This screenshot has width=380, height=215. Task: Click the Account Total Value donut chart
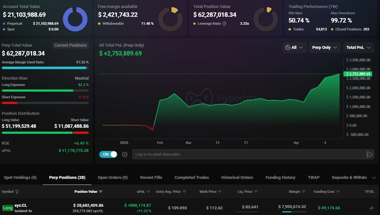75,19
